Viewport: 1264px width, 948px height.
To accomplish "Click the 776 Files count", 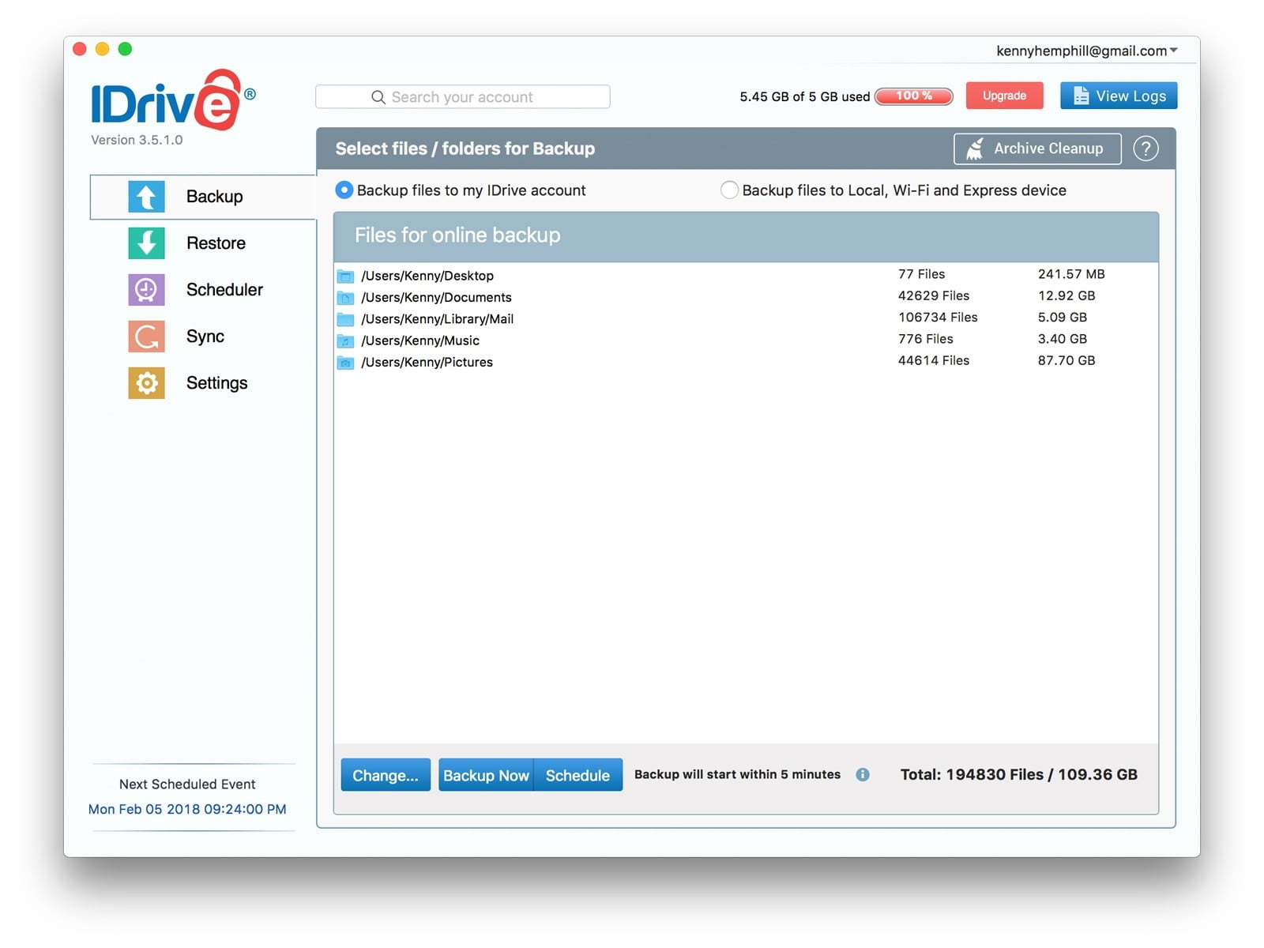I will 926,339.
